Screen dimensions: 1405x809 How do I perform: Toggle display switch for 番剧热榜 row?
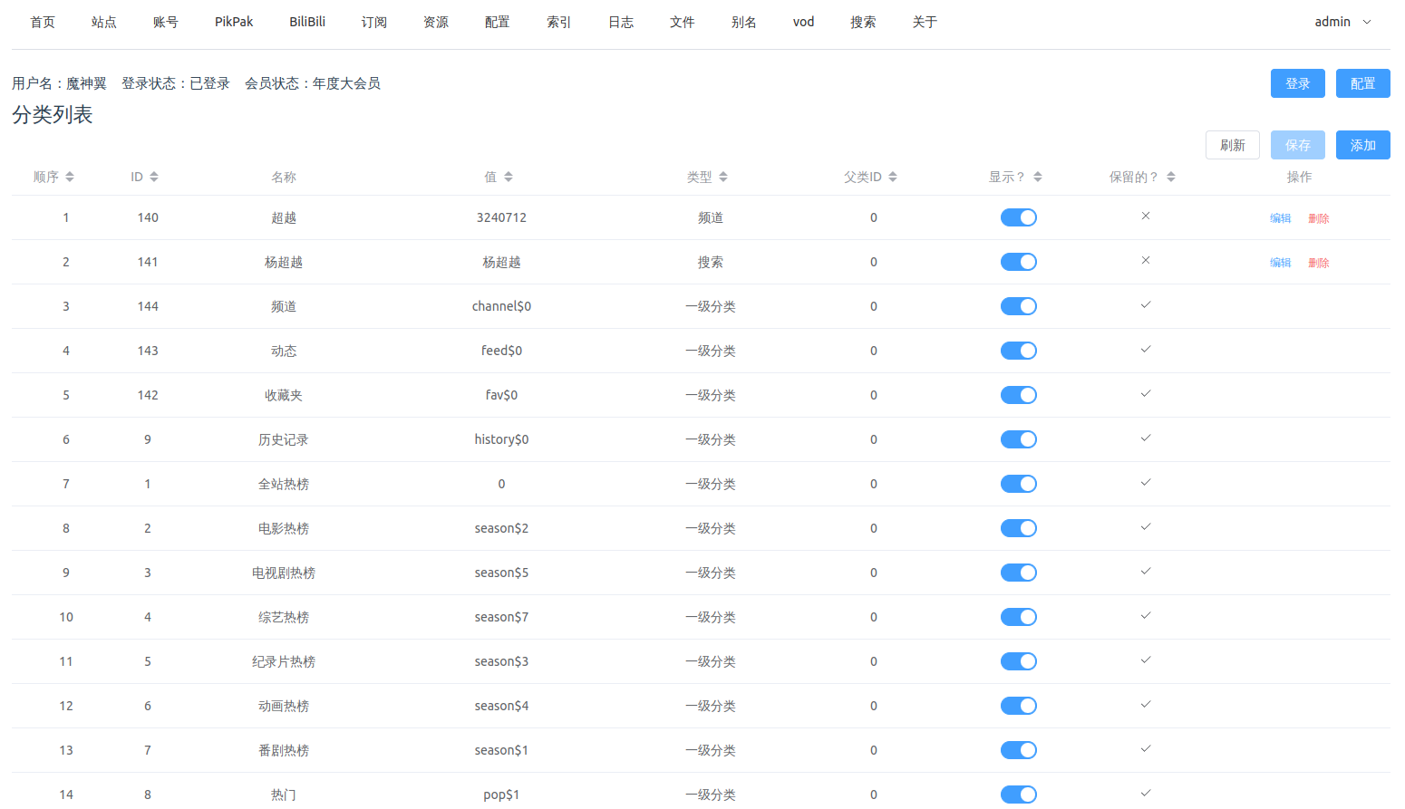1019,750
